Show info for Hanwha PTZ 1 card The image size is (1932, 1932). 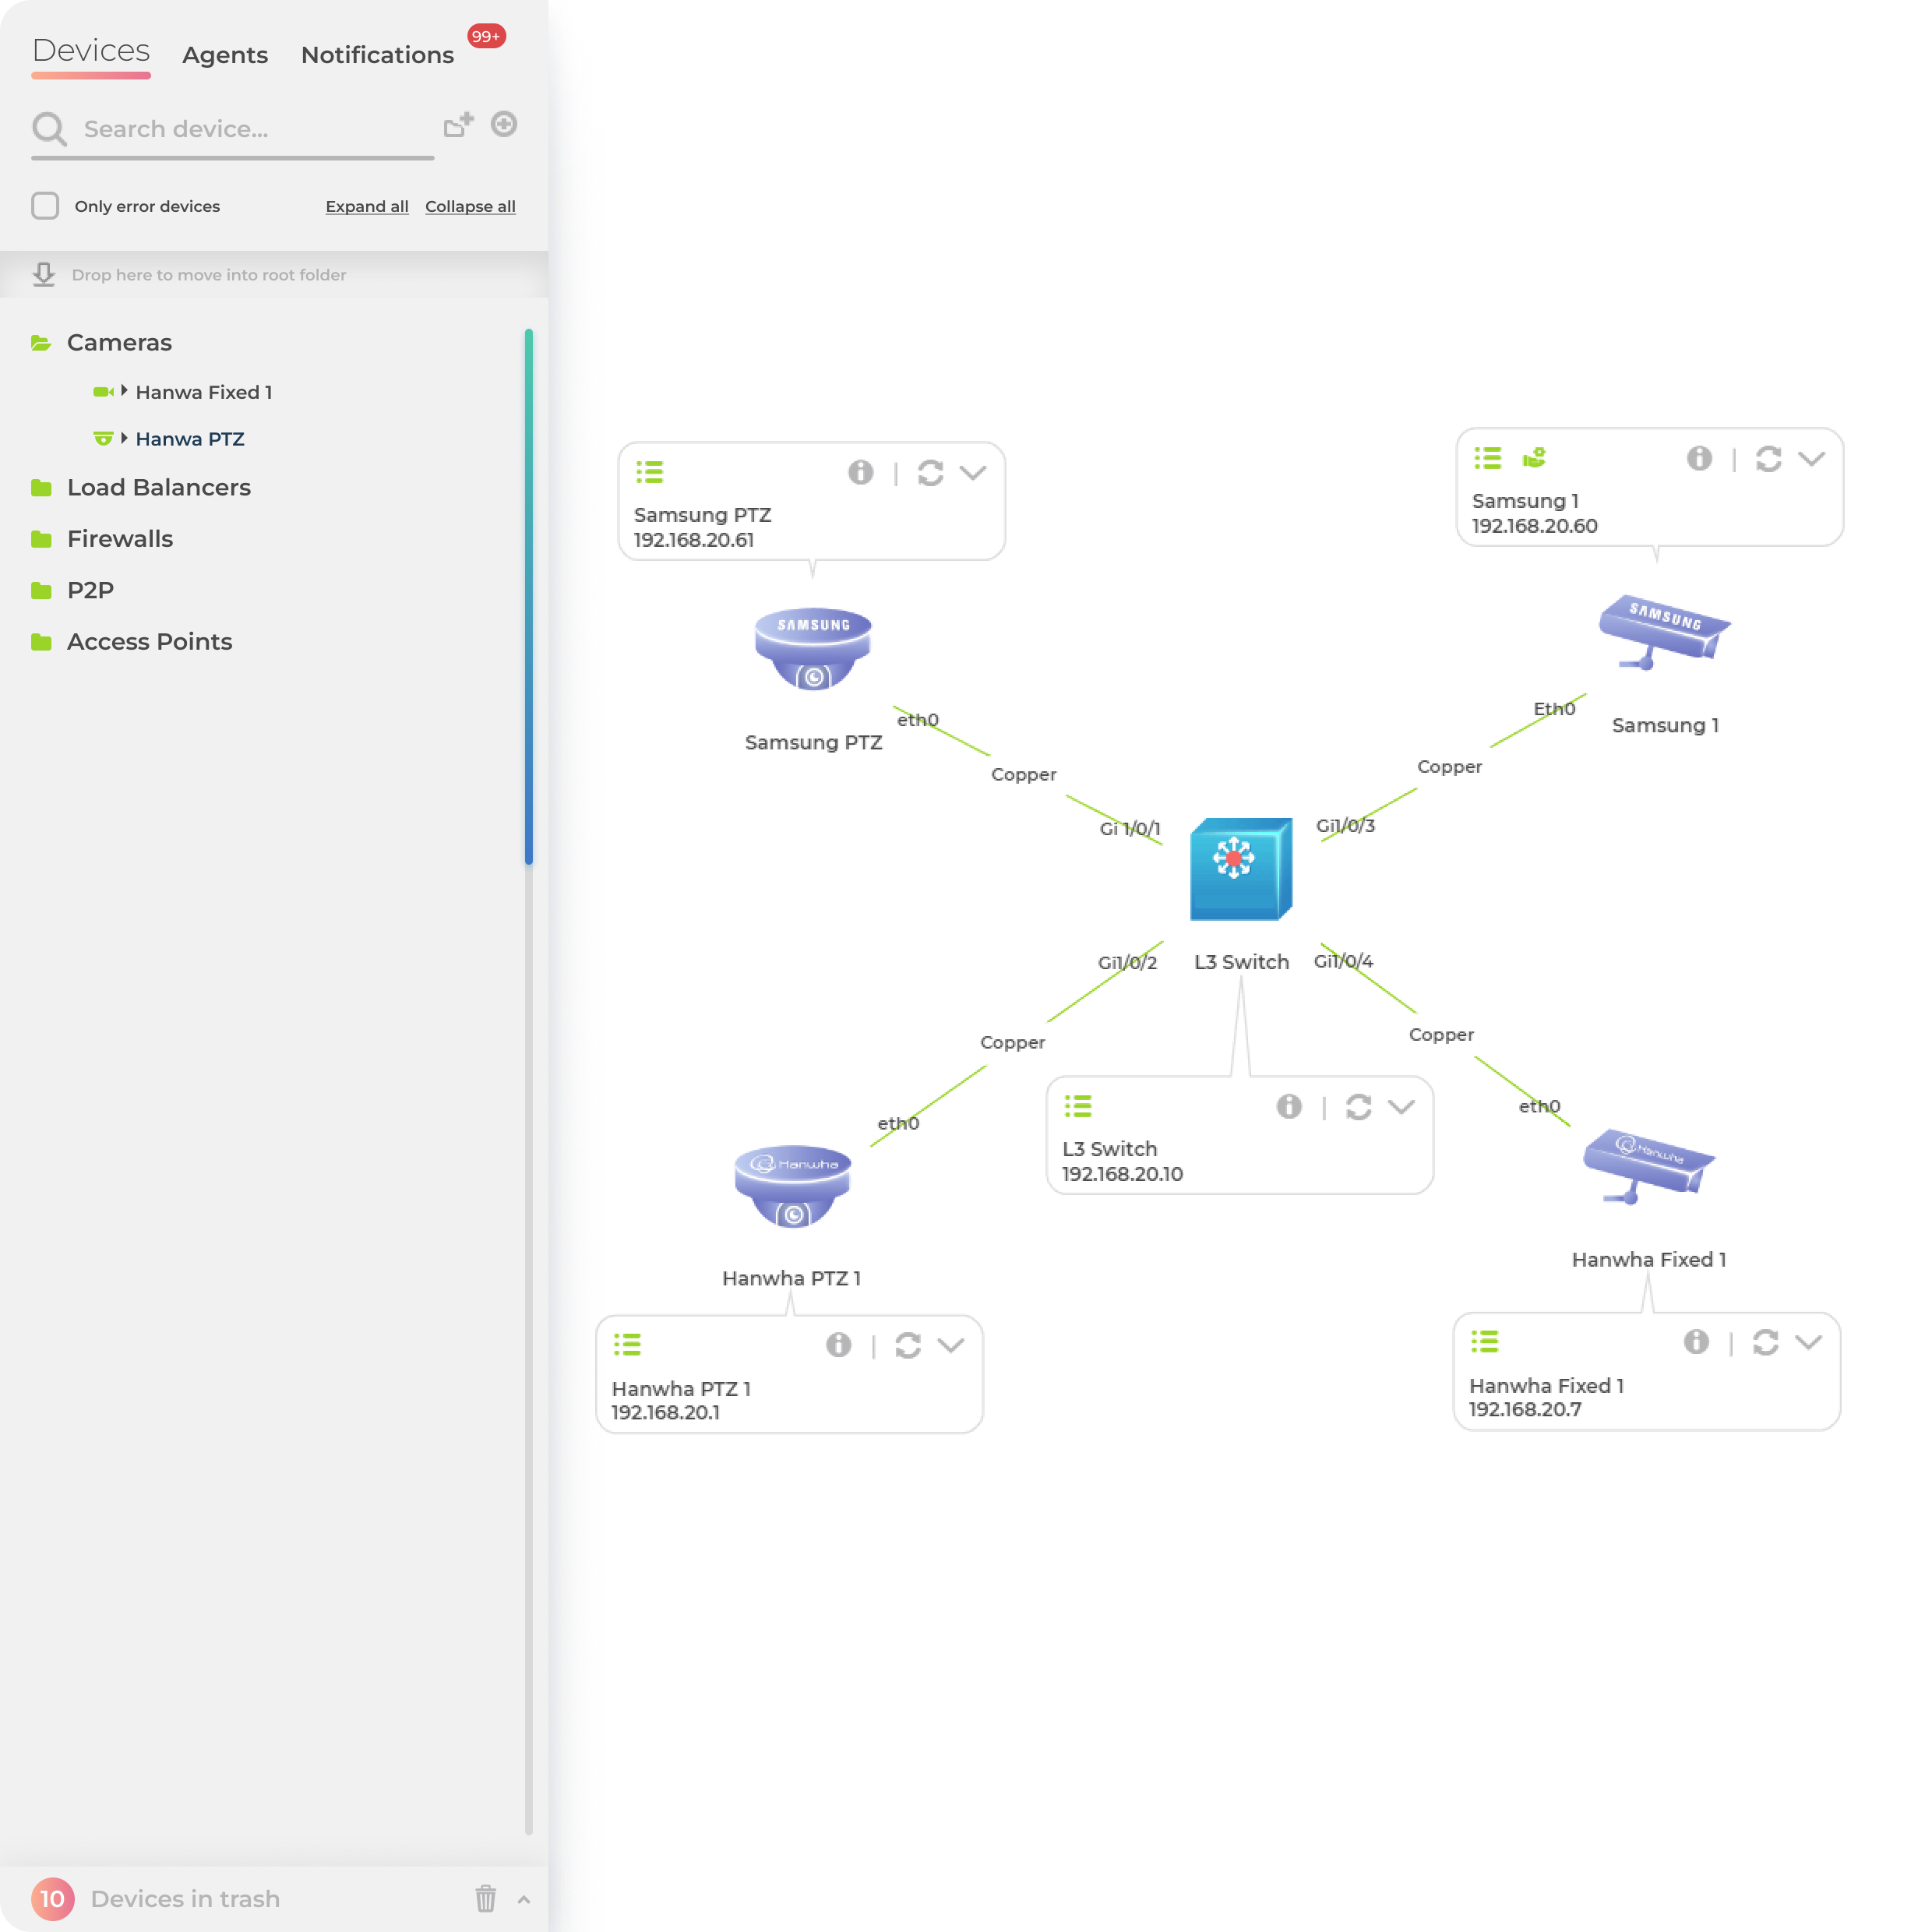coord(838,1345)
